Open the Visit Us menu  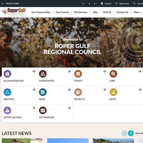pos(107,12)
